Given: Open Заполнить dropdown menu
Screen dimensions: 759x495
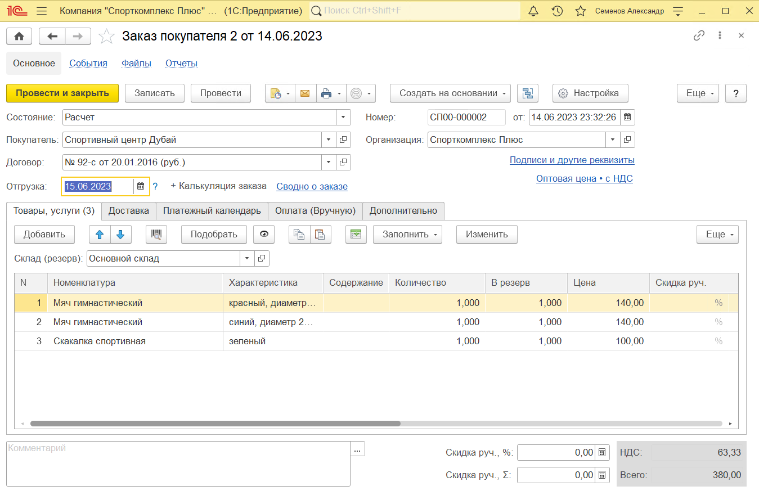Looking at the screenshot, I should [407, 235].
